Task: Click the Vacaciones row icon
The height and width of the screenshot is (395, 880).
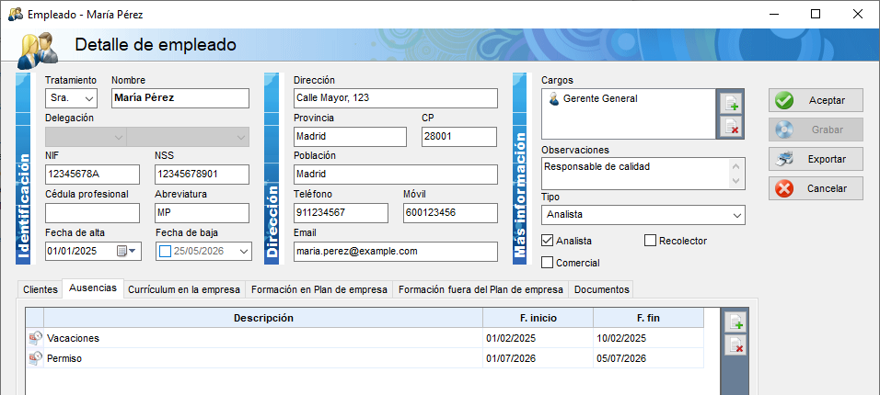Action: pos(35,338)
